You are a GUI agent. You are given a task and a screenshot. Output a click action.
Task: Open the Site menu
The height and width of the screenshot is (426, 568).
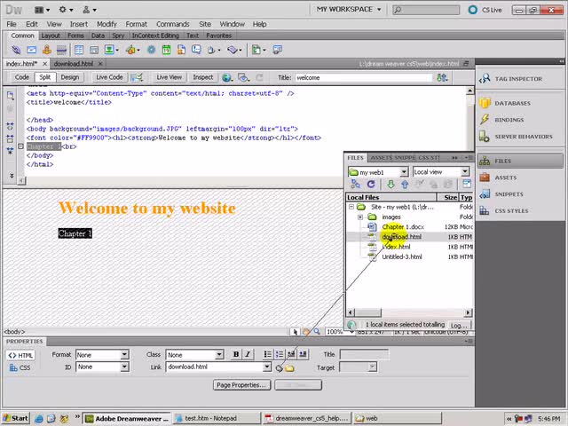click(x=205, y=24)
